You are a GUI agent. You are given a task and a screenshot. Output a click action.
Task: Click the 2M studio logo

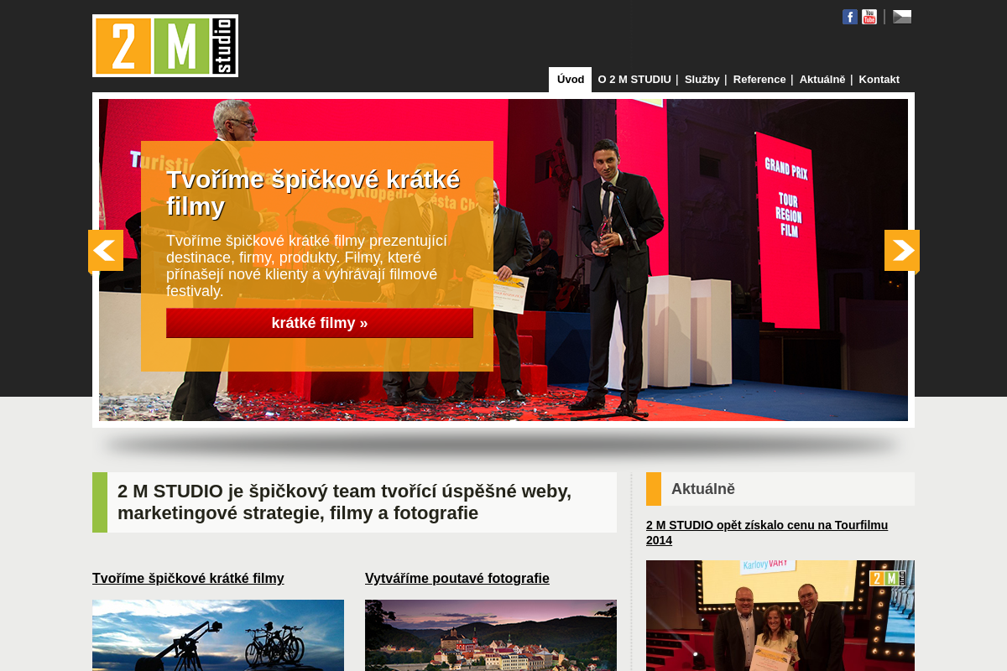pos(165,46)
